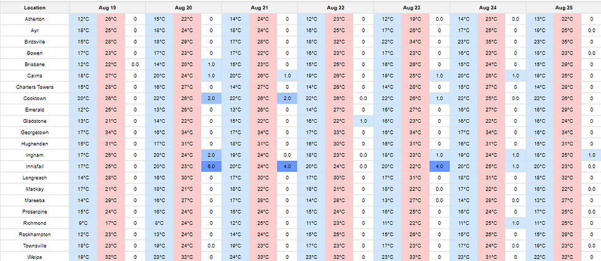
Task: Click the Charters Towers location cell
Action: pyautogui.click(x=34, y=87)
